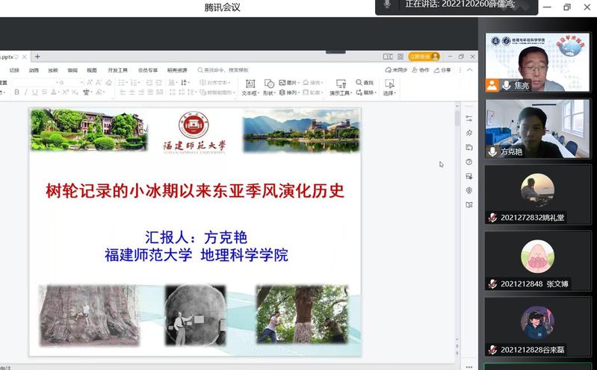Image resolution: width=597 pixels, height=370 pixels.
Task: Toggle 方克艳's microphone icon
Action: pyautogui.click(x=492, y=151)
